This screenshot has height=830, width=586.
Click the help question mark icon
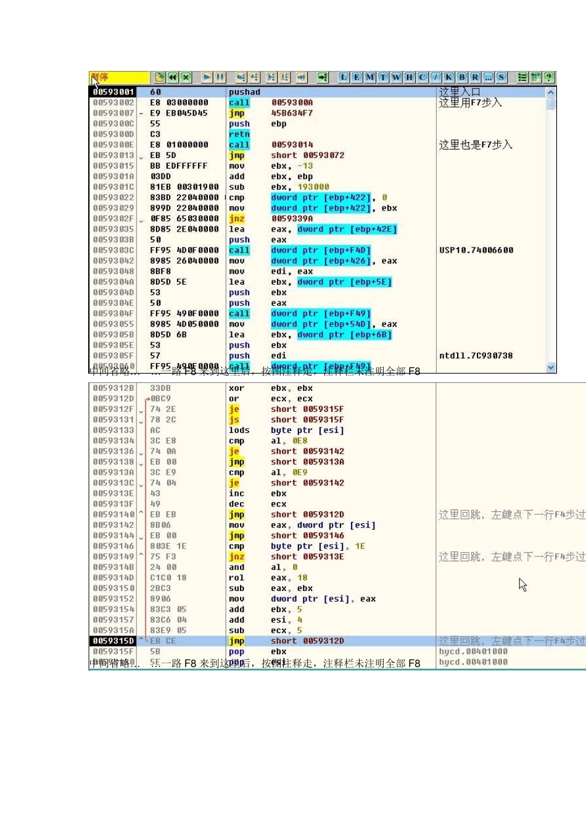tap(548, 77)
